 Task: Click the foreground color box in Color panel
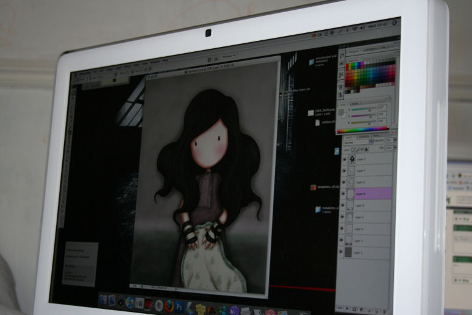coord(340,112)
